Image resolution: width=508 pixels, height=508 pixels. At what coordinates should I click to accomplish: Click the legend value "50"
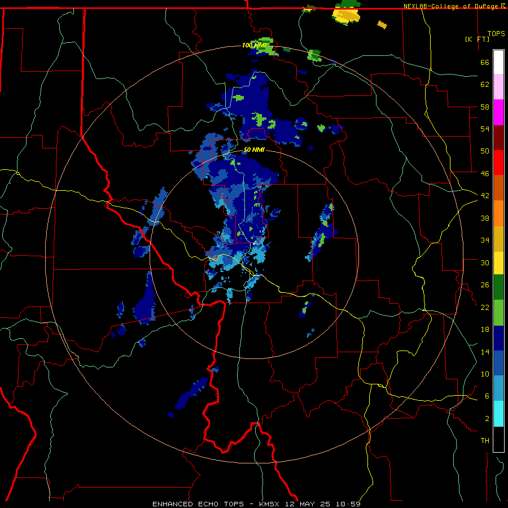click(485, 151)
